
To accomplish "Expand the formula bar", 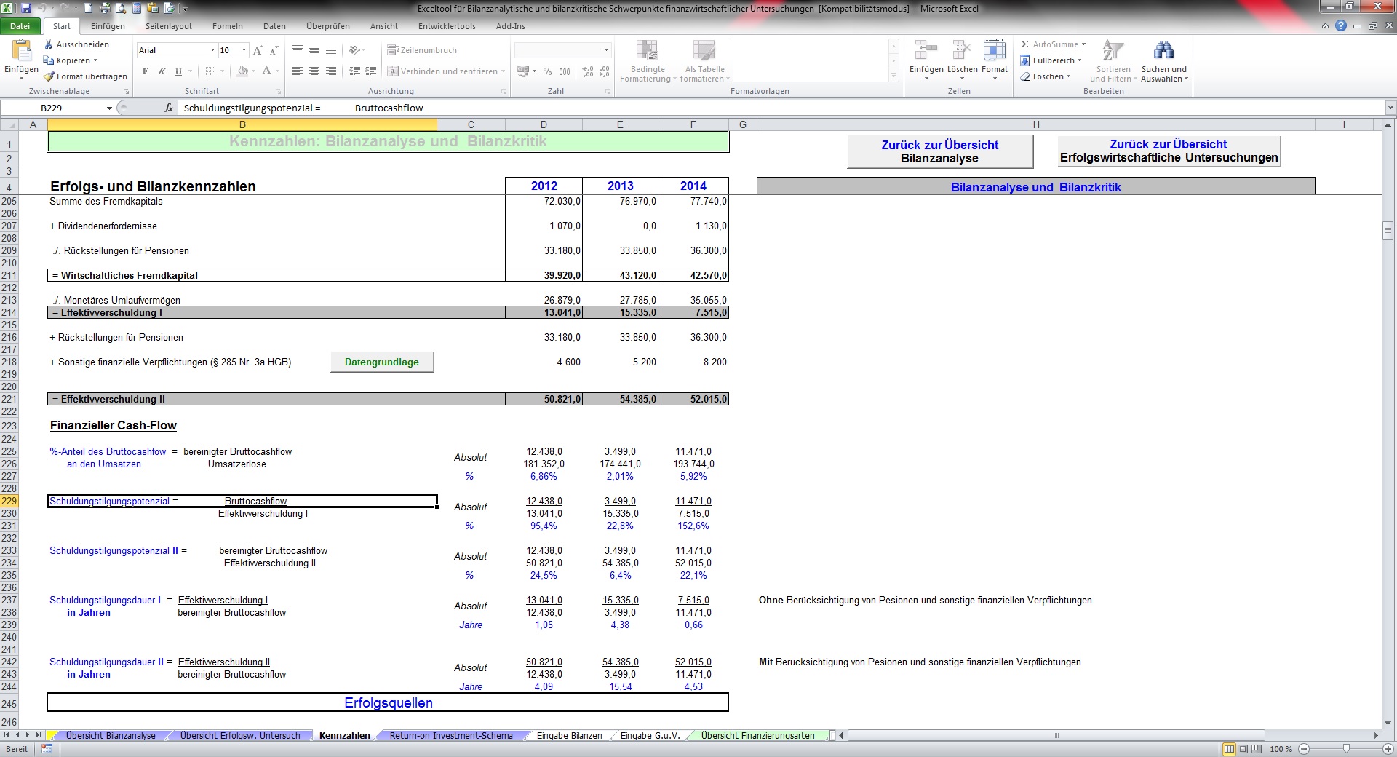I will (x=1390, y=108).
